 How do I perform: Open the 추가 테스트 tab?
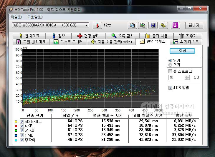186,42
